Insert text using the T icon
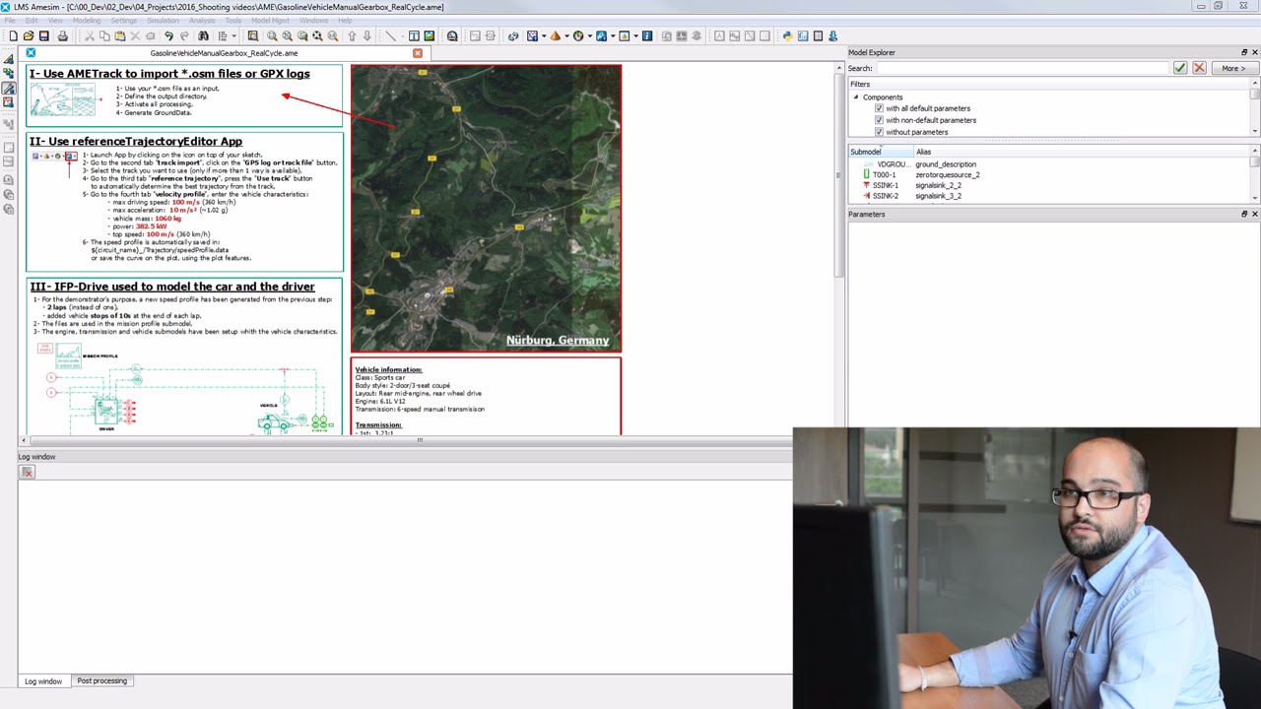Image resolution: width=1261 pixels, height=709 pixels. 413,35
